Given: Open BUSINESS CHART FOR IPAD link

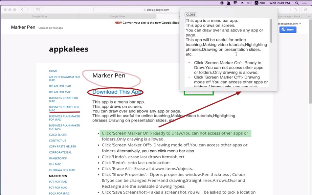Looking at the screenshot, I should coord(63,99).
